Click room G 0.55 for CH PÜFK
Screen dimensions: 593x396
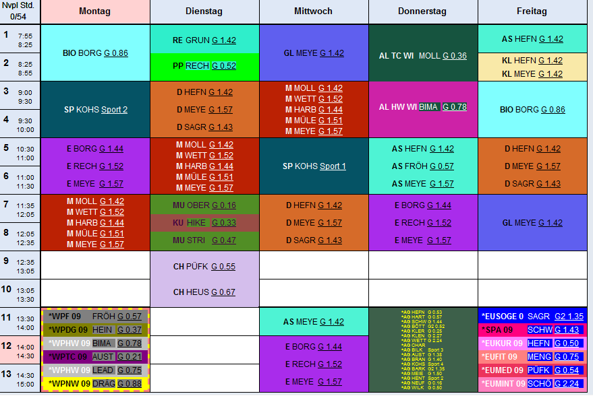click(x=223, y=267)
